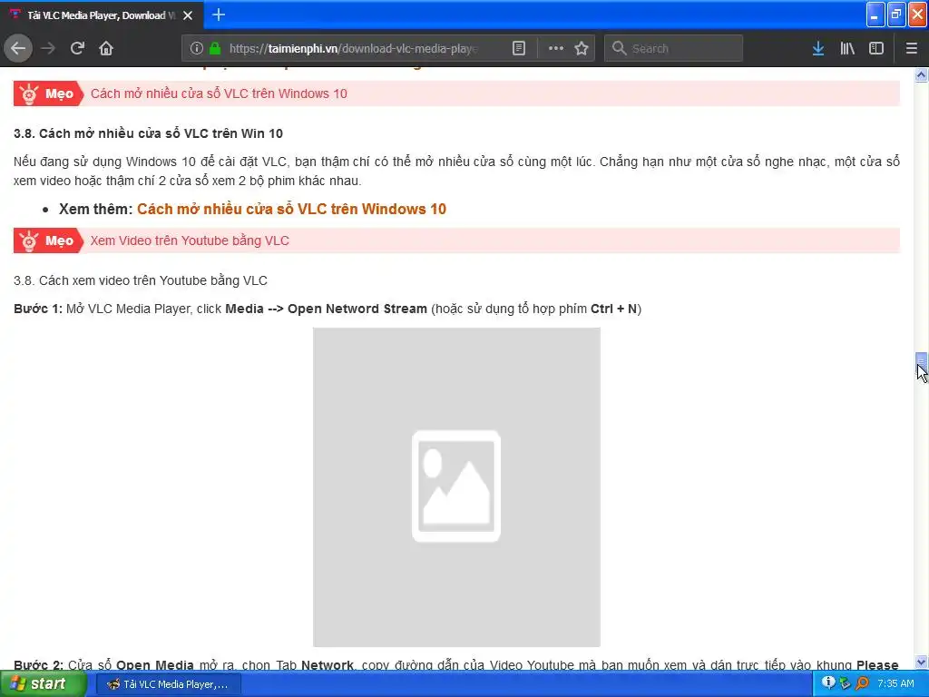The image size is (929, 697).
Task: Show site information icon in address bar
Action: pos(197,49)
